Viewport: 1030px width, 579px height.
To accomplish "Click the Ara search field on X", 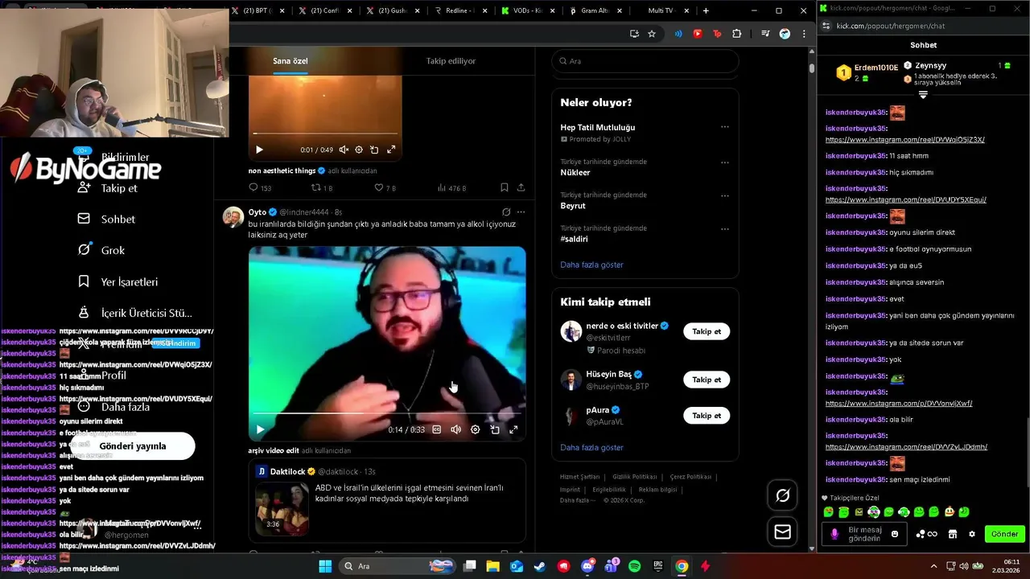I will pyautogui.click(x=645, y=61).
